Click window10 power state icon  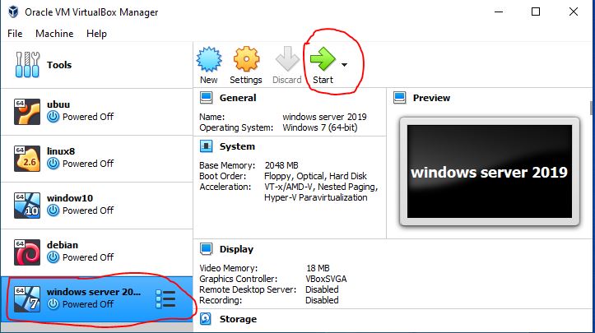53,210
